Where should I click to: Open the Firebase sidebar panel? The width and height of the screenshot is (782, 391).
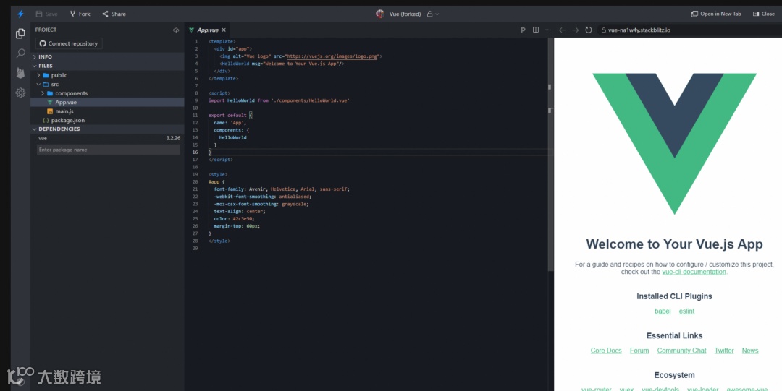(x=20, y=73)
